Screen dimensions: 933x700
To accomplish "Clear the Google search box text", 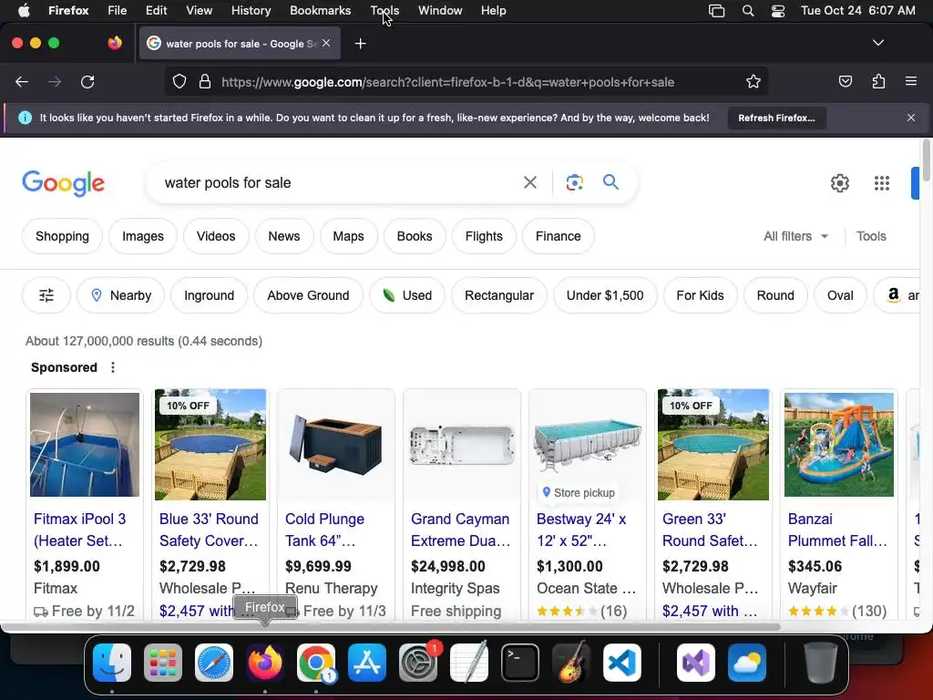I will (529, 182).
